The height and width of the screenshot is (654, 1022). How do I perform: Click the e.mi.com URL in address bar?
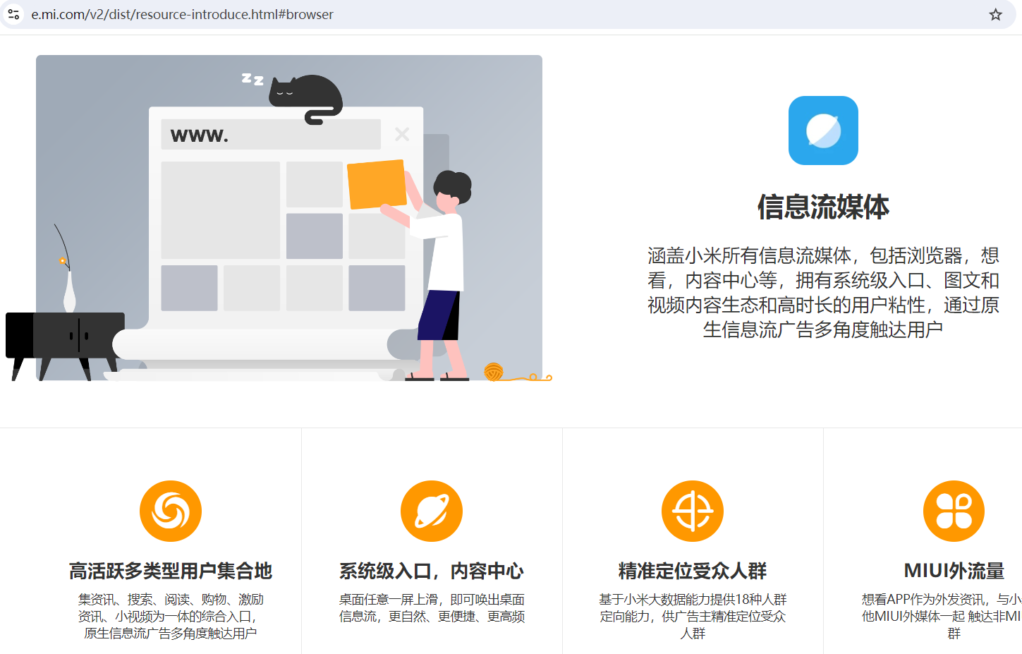pyautogui.click(x=182, y=14)
